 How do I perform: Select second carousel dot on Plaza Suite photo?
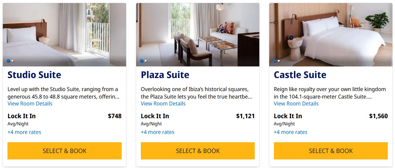pos(146,61)
